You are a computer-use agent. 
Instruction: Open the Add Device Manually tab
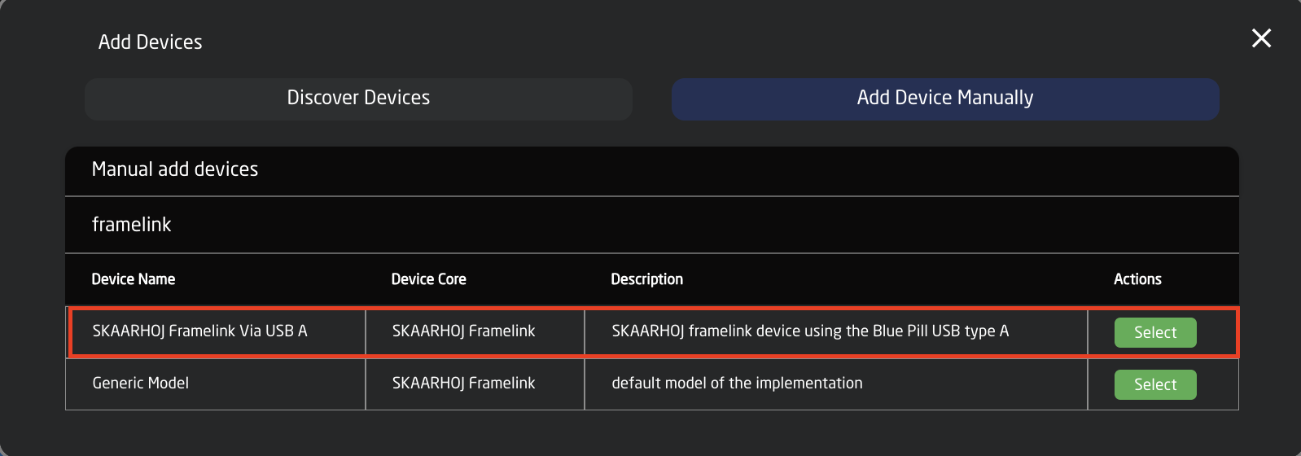coord(945,99)
